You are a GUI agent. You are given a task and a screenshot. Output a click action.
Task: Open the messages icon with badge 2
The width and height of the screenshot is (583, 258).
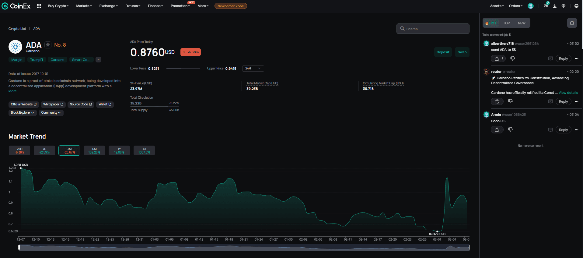coord(546,5)
